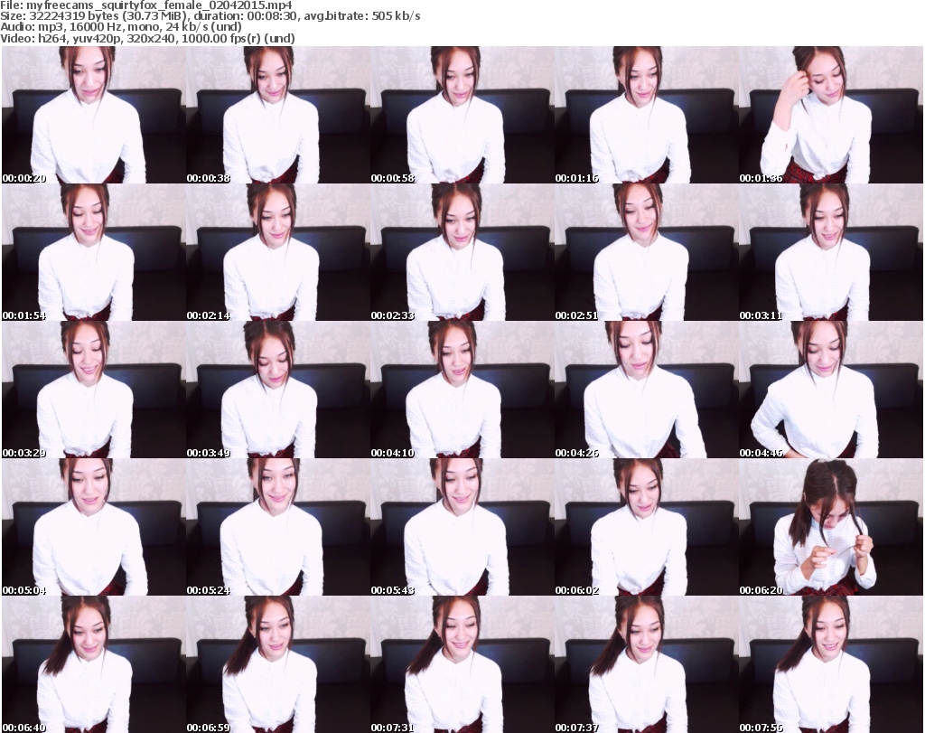The height and width of the screenshot is (733, 925).
Task: Select the thumbnail frame stamped 00:03:11
Action: (x=831, y=252)
